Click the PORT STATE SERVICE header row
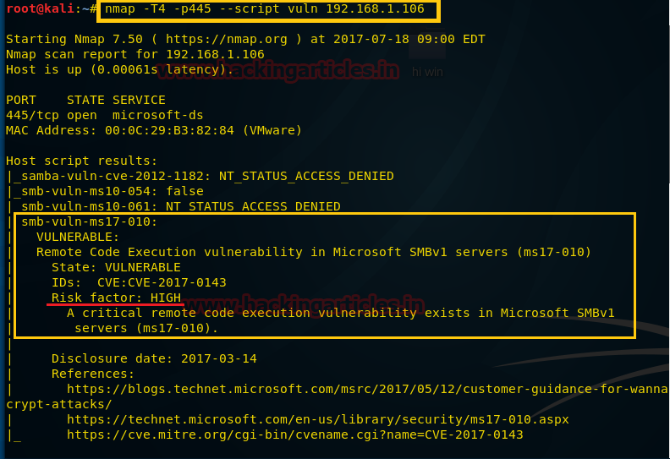Image resolution: width=670 pixels, height=459 pixels. [x=85, y=100]
